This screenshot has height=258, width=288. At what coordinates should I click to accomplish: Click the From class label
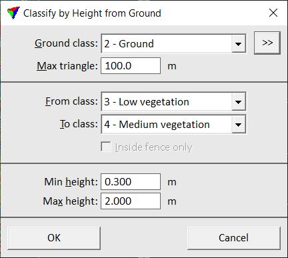71,101
